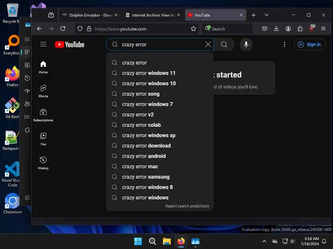Open YouTube settings three-dot menu
Screen dimensions: 333x249
pyautogui.click(x=284, y=44)
